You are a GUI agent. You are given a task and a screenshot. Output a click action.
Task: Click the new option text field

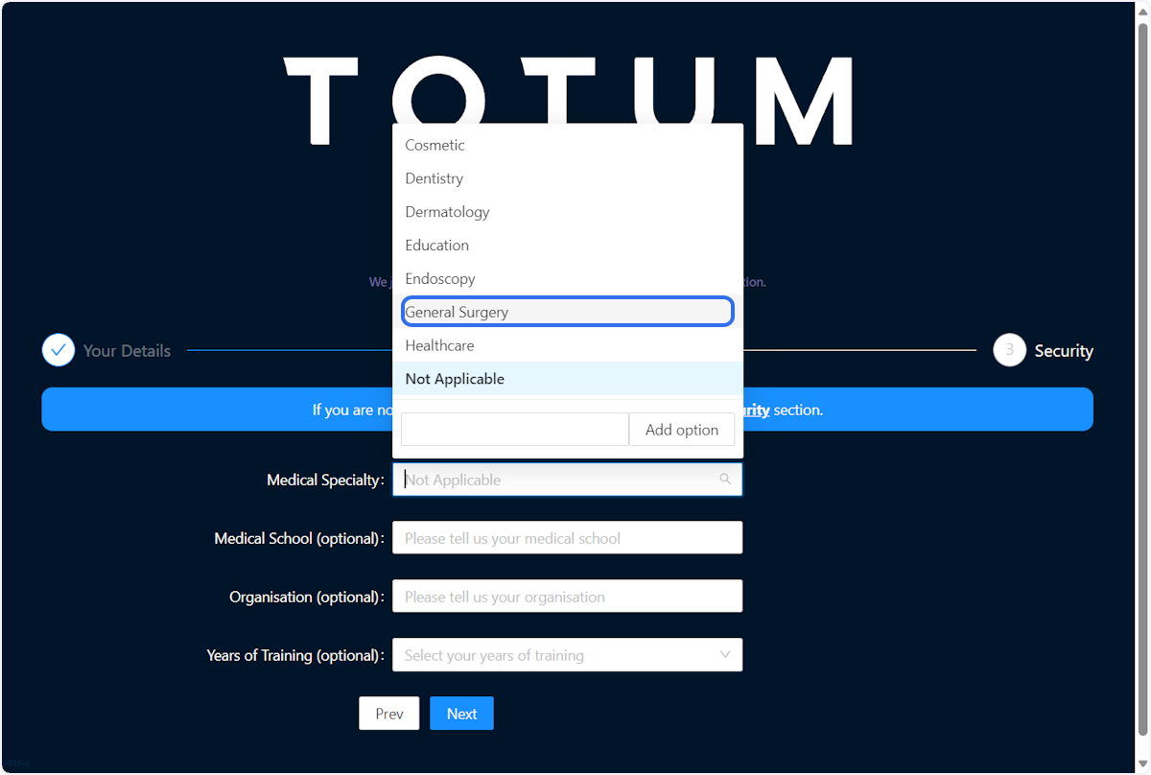point(515,430)
